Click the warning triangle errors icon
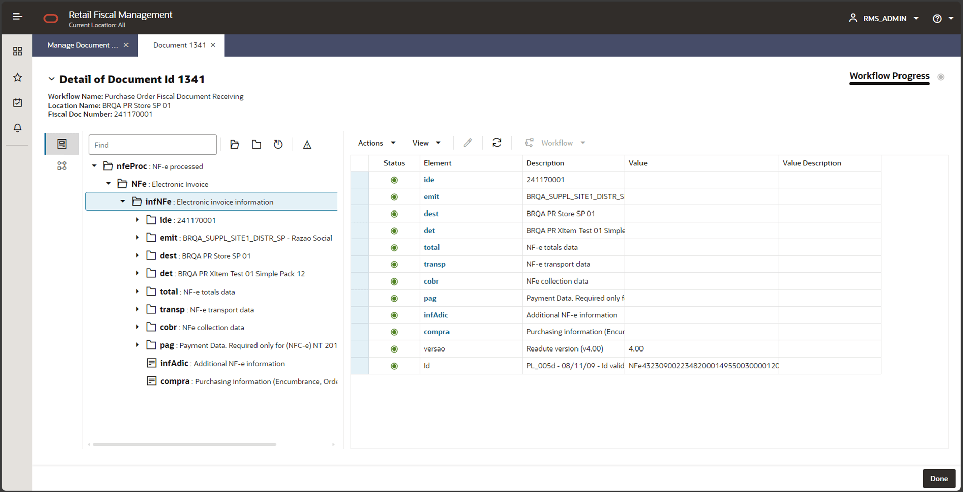963x492 pixels. pos(307,145)
